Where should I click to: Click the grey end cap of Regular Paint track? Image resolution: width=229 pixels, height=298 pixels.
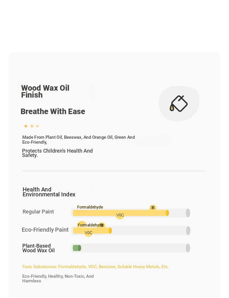click(188, 213)
